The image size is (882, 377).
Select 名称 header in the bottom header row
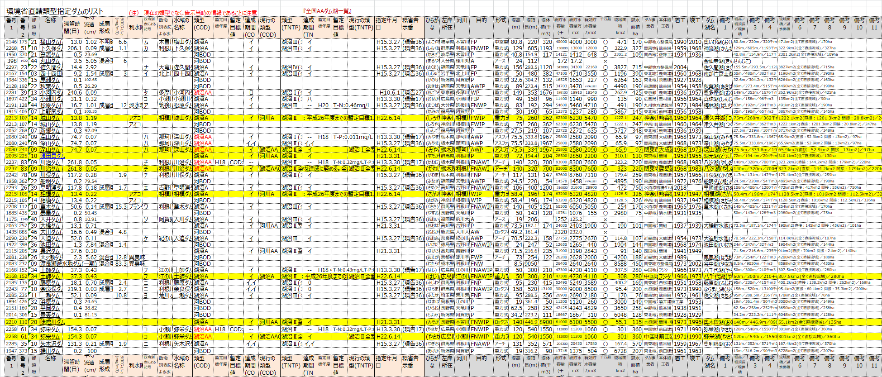tap(51, 365)
